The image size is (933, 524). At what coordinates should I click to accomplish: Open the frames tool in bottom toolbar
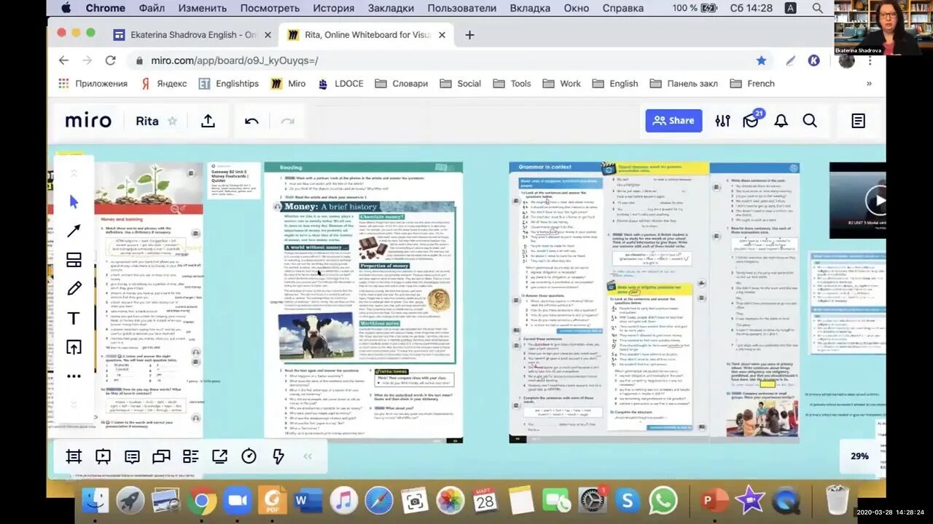coord(74,456)
